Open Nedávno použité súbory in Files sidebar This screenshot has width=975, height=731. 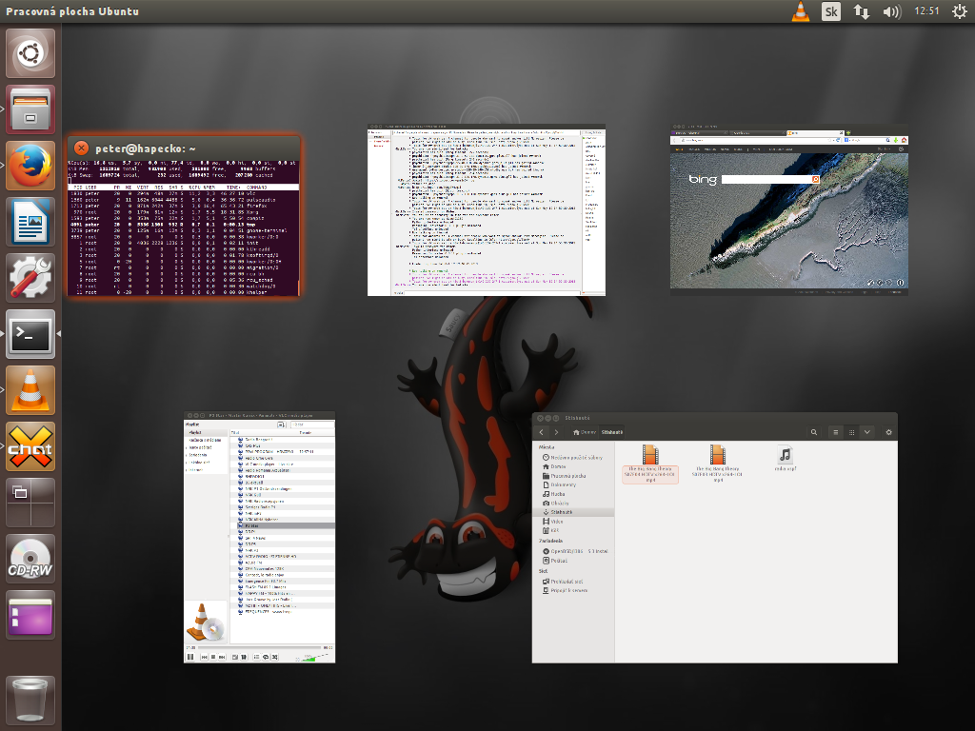pos(572,458)
